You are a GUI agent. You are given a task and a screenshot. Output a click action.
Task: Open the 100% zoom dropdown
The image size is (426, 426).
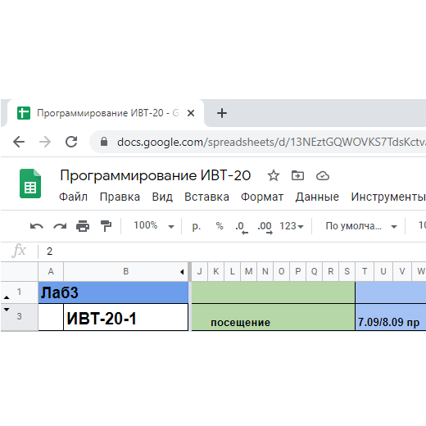(x=154, y=226)
